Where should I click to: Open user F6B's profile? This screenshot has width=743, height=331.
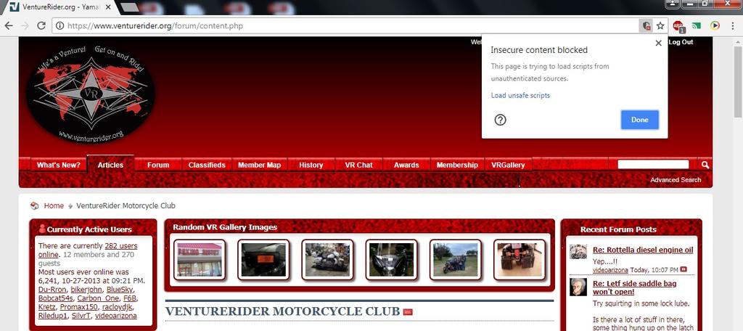(x=130, y=298)
